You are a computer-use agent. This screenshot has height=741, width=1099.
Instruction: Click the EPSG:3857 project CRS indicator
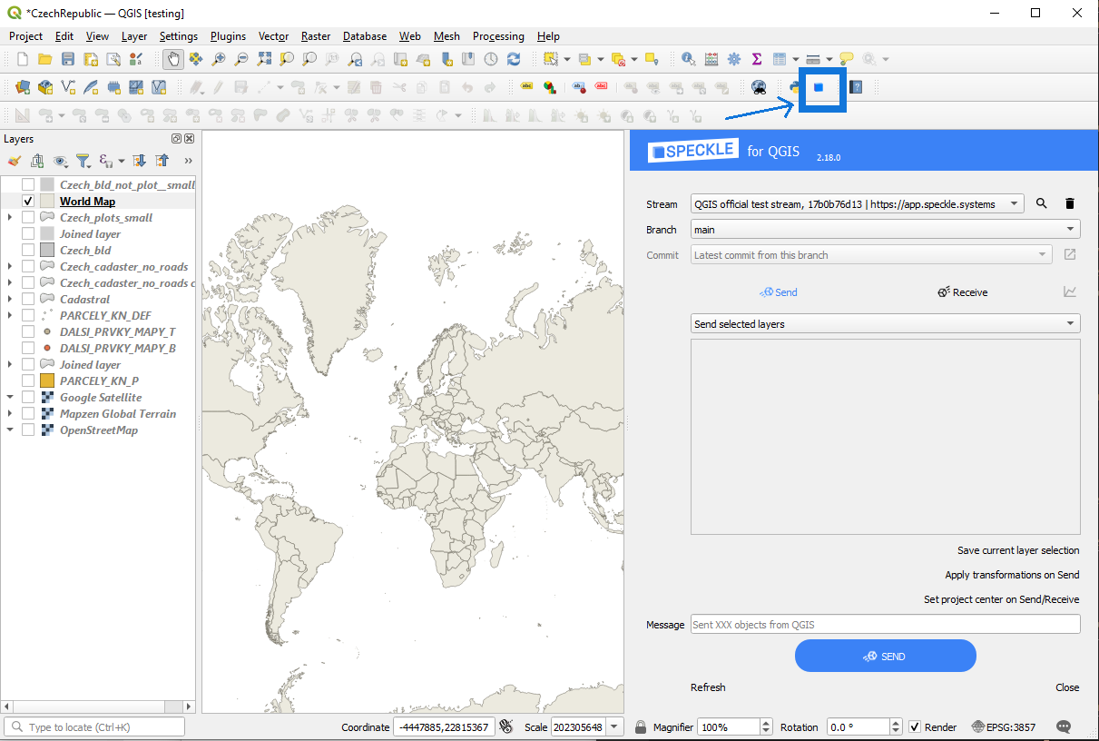point(1006,727)
